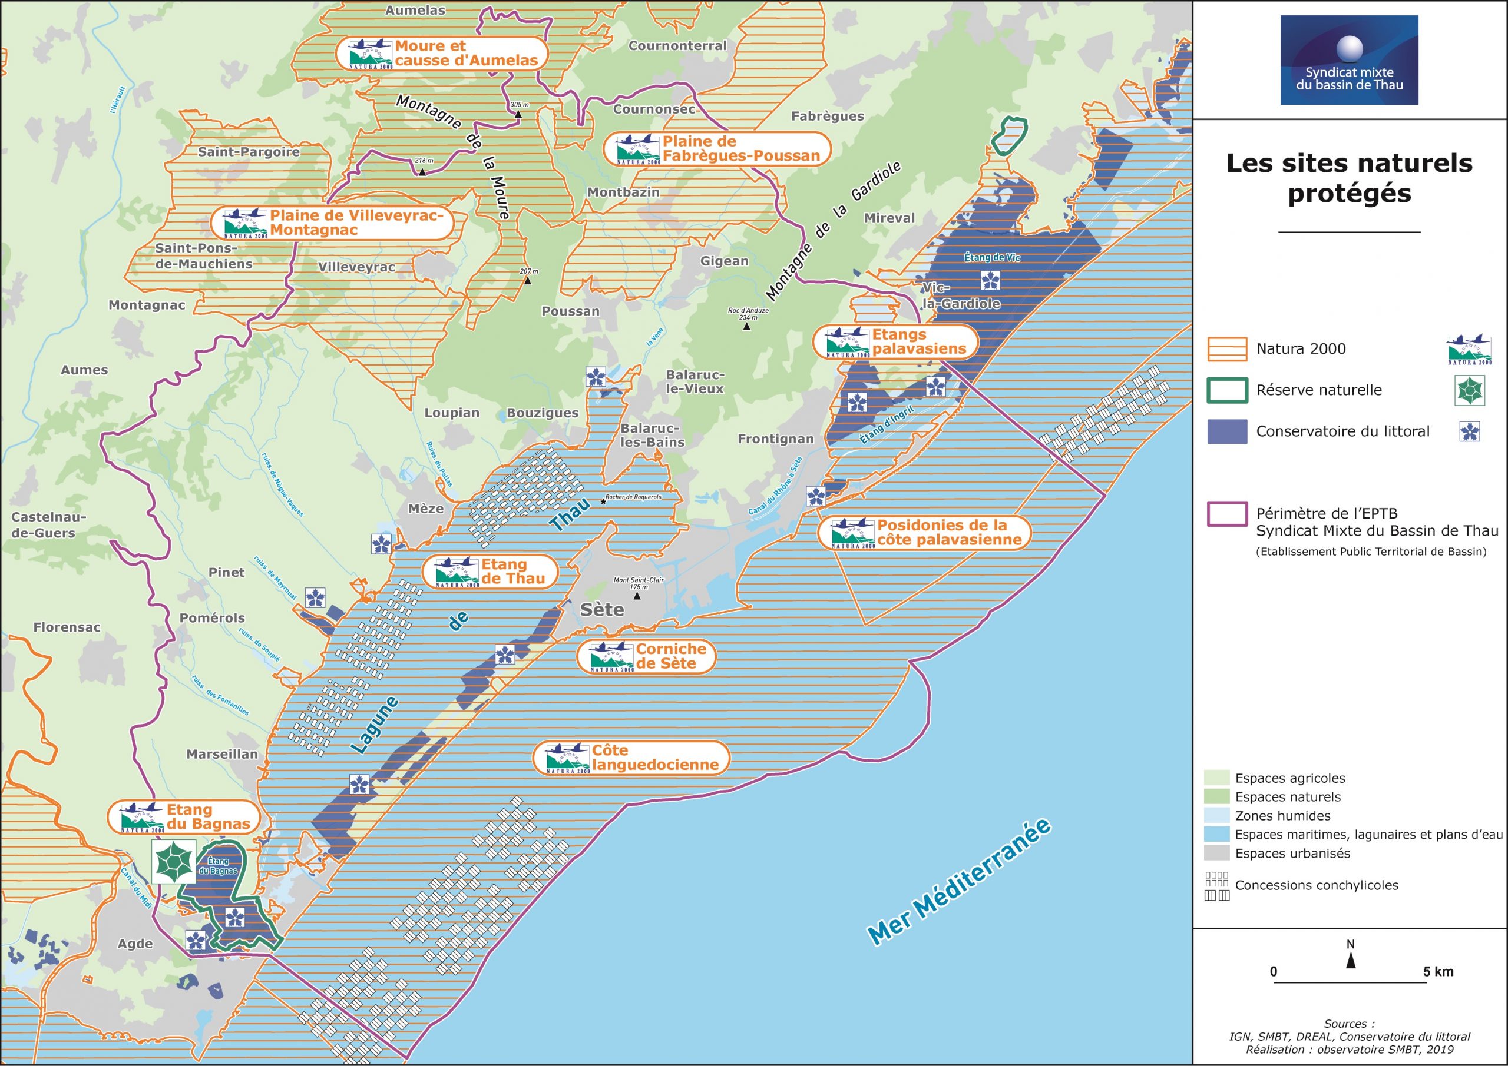This screenshot has height=1066, width=1508.
Task: Click the Conservatoire du littoral icon beside Mèze
Action: pyautogui.click(x=382, y=543)
